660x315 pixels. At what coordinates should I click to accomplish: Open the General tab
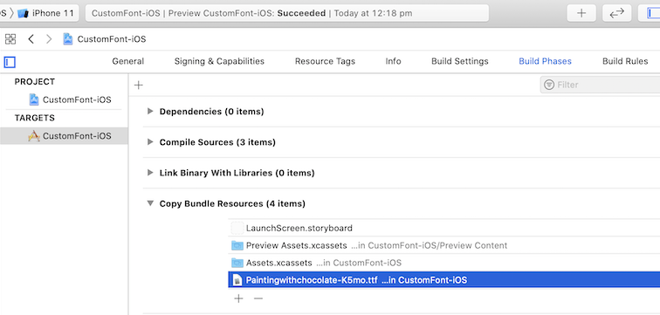click(x=128, y=61)
